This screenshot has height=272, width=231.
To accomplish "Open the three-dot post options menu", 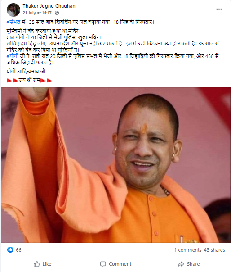I will 219,9.
